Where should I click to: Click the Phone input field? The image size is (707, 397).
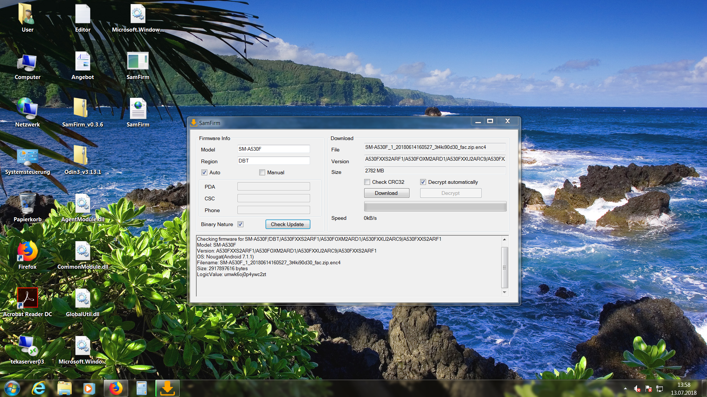tap(274, 210)
